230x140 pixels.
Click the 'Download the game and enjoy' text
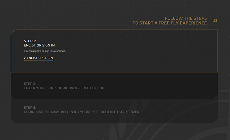pos(82,112)
